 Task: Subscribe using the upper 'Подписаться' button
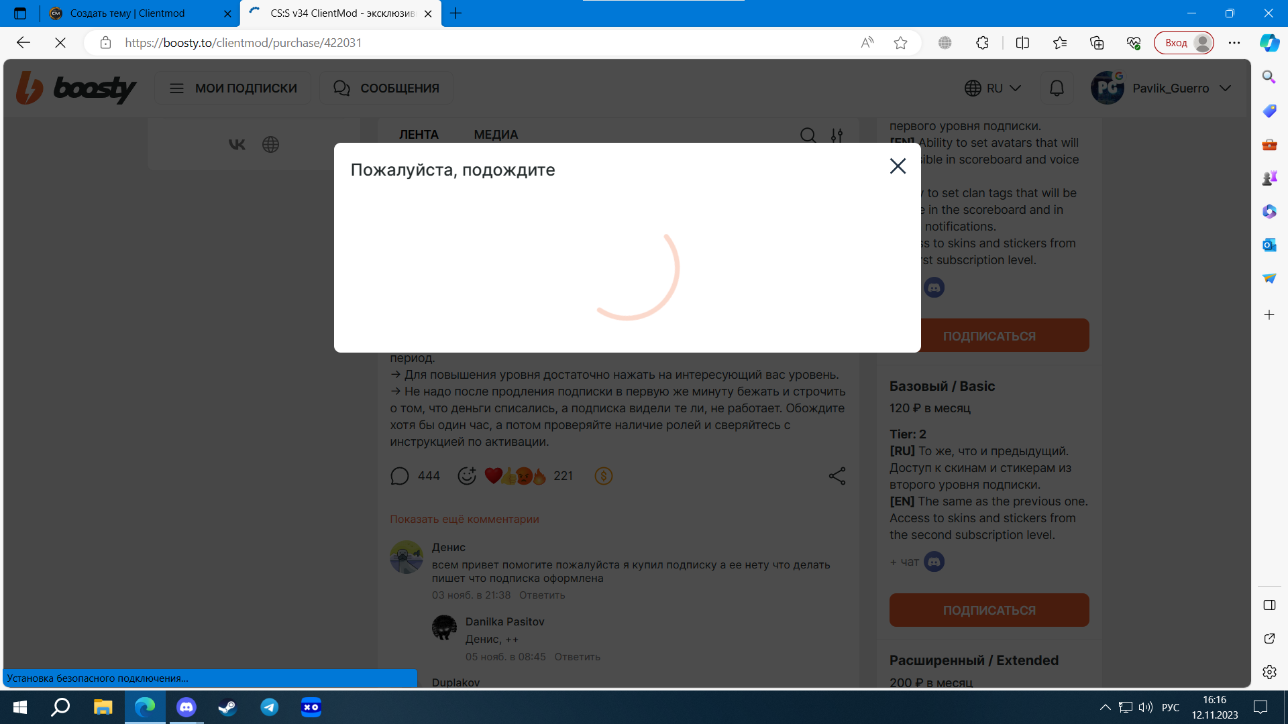(1004, 335)
